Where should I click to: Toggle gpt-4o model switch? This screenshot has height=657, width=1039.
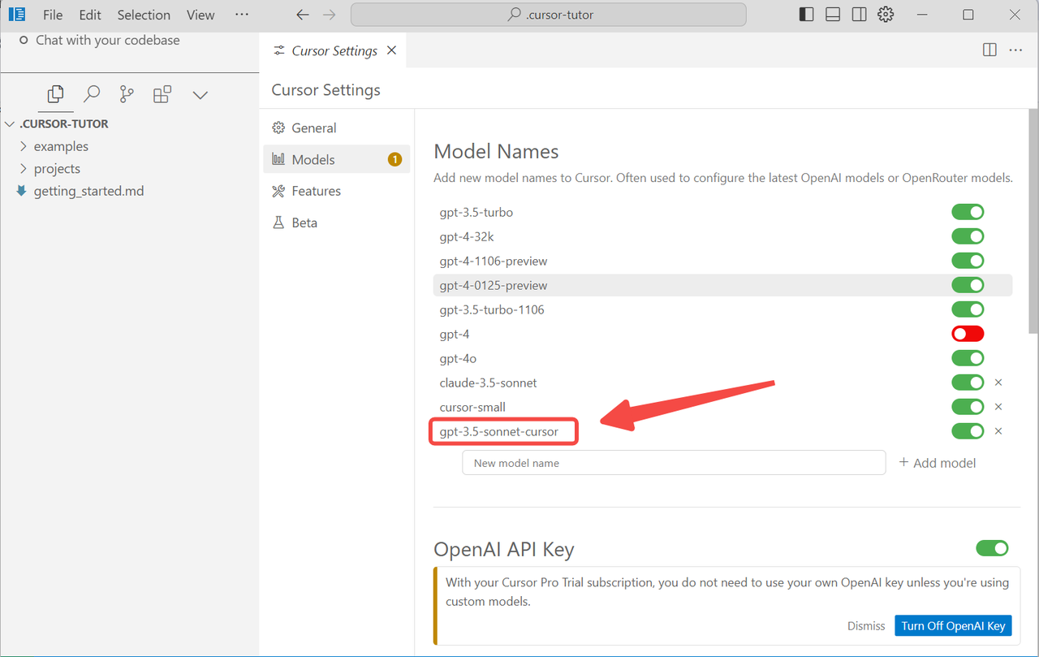click(968, 358)
